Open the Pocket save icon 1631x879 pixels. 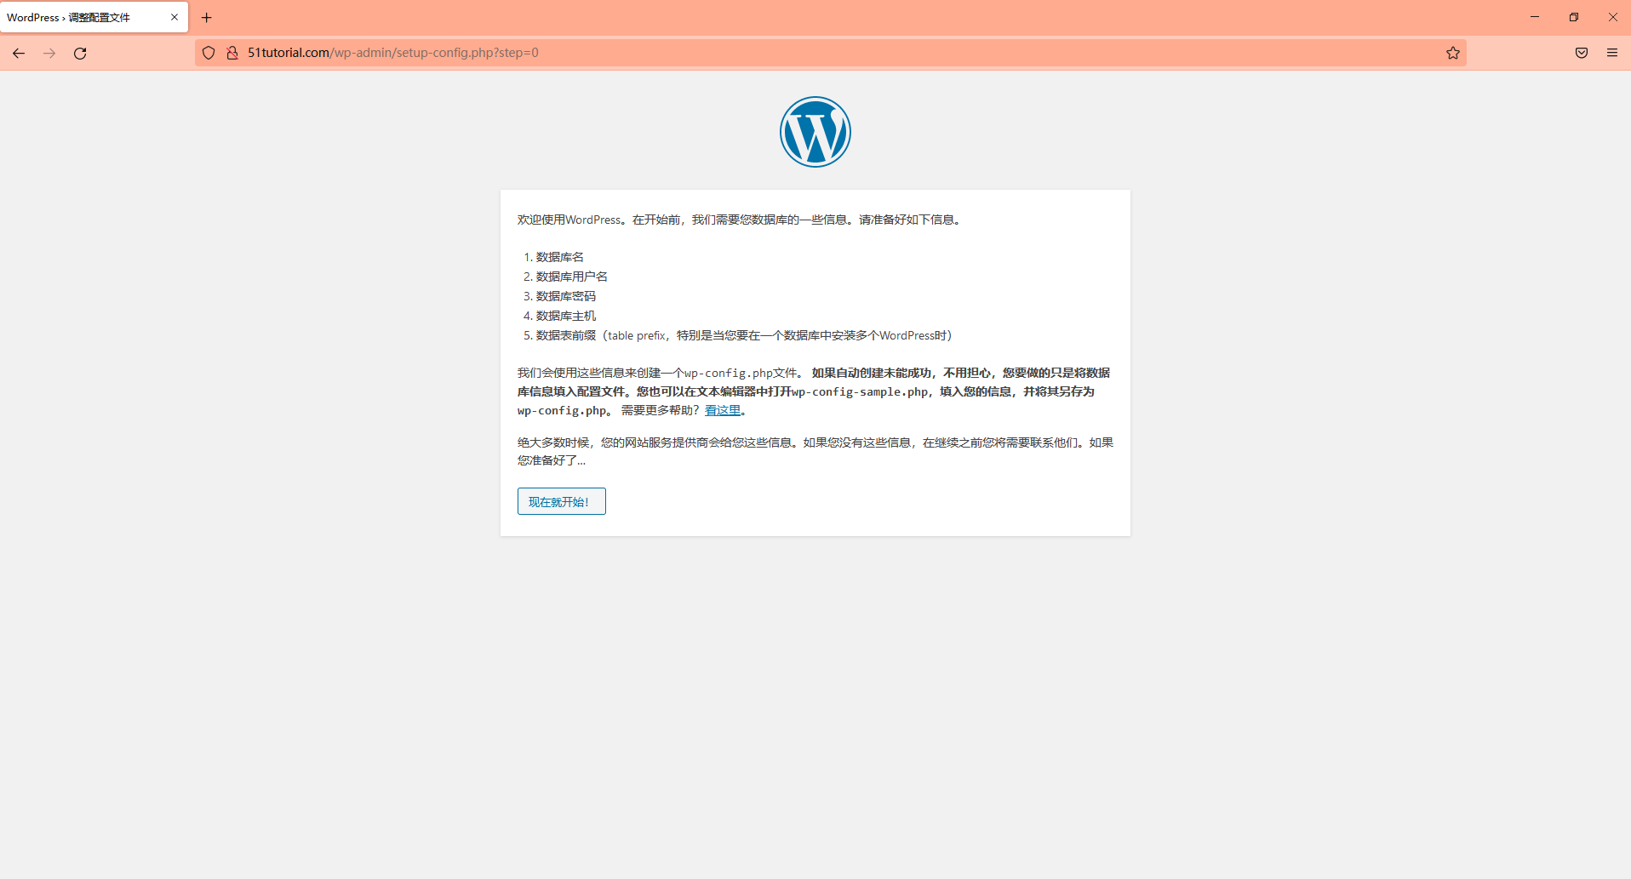click(x=1582, y=53)
